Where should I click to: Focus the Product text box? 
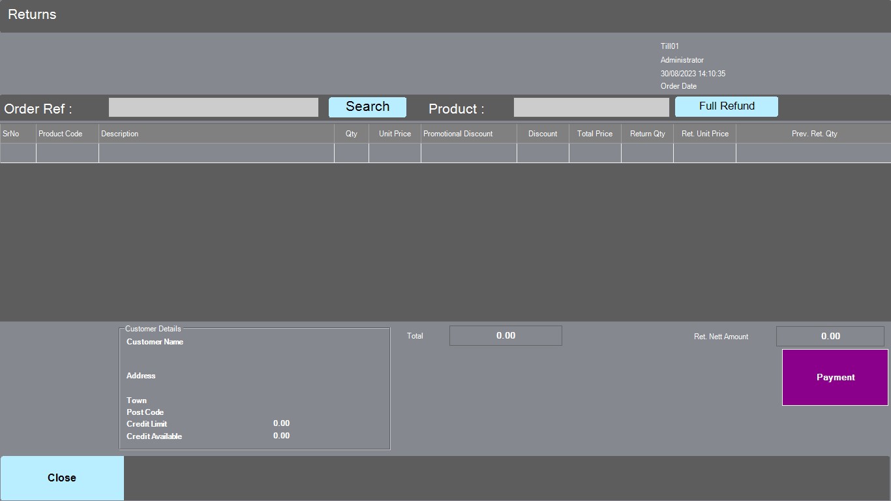coord(591,108)
